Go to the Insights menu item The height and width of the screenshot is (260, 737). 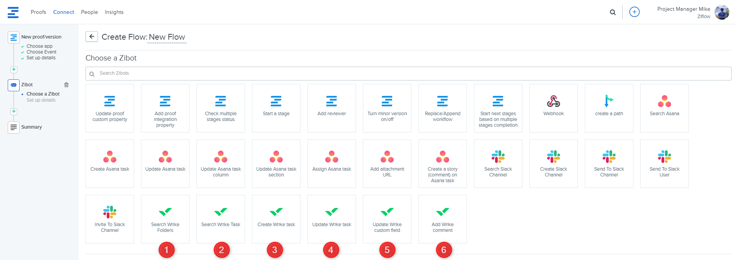[x=114, y=12]
